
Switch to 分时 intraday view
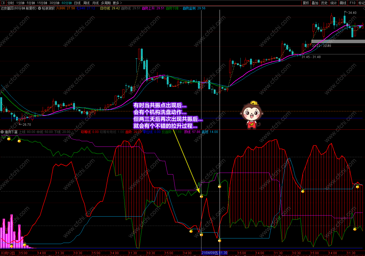(11, 3)
